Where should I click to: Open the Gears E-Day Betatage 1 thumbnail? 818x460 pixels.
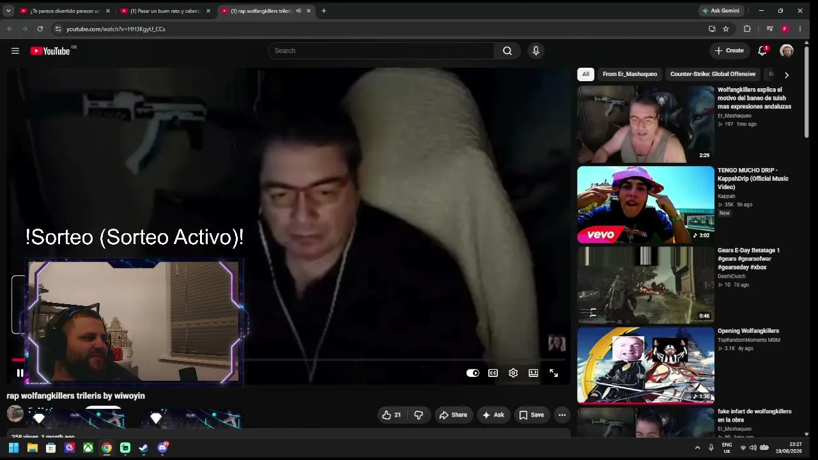tap(645, 286)
